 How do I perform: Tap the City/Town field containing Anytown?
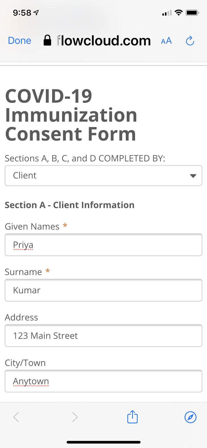pos(103,381)
